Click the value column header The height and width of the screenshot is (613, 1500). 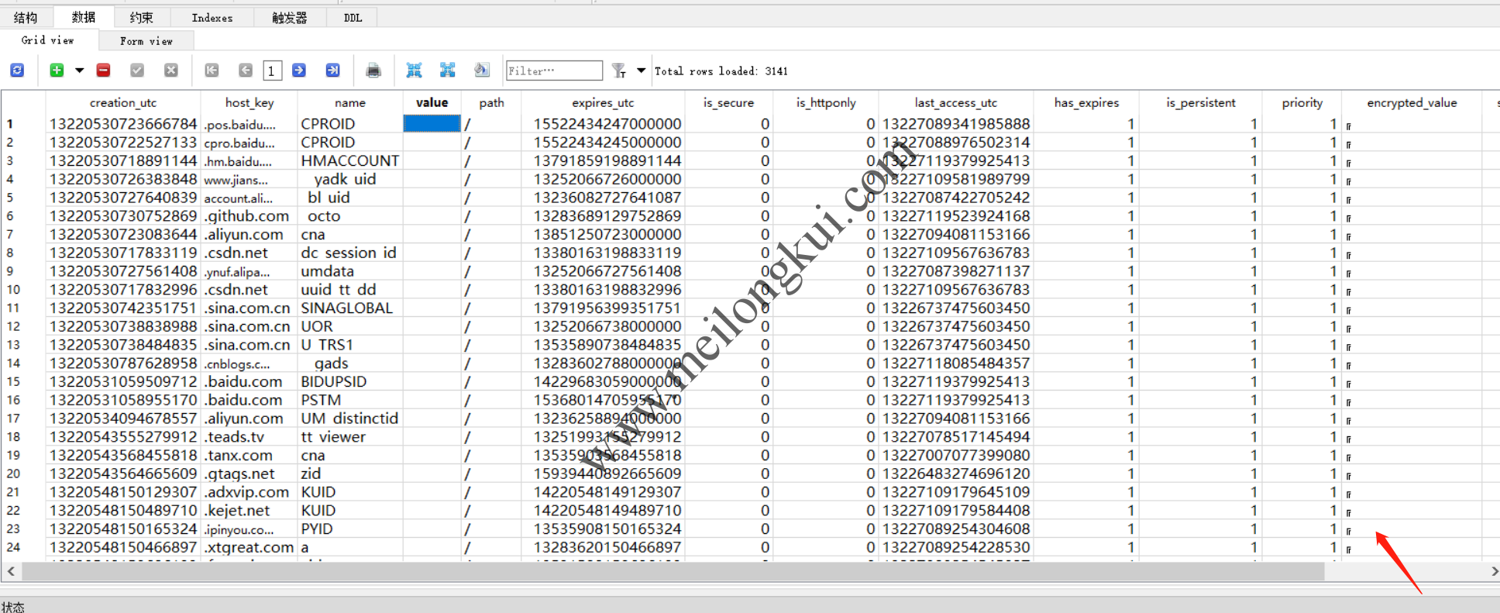(x=432, y=102)
